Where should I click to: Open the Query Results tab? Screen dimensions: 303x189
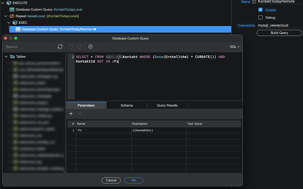167,105
